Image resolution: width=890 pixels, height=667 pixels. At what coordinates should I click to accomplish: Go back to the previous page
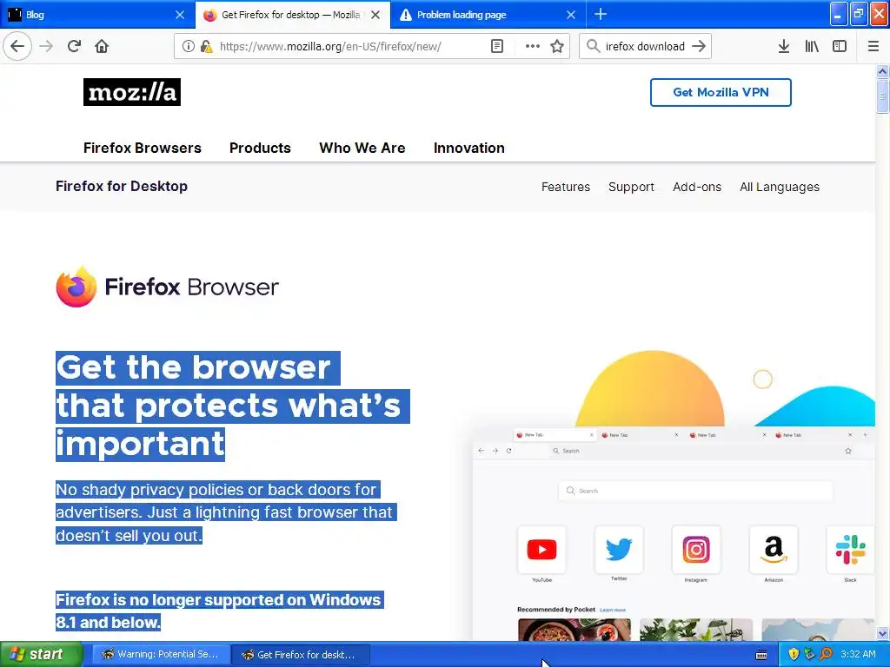click(17, 46)
